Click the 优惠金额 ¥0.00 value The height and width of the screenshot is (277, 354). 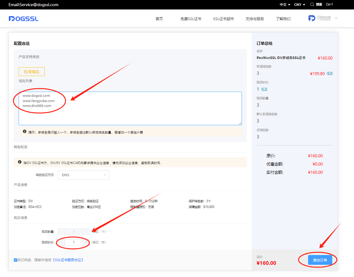tap(318, 164)
